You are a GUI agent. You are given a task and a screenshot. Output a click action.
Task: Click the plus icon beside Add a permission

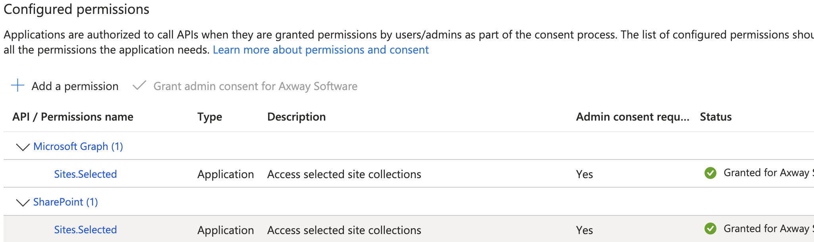point(18,85)
